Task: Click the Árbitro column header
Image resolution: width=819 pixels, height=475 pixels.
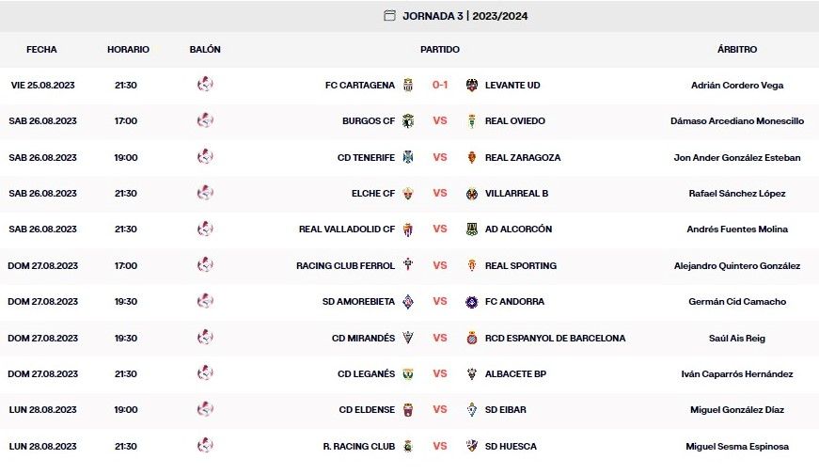Action: pyautogui.click(x=736, y=49)
